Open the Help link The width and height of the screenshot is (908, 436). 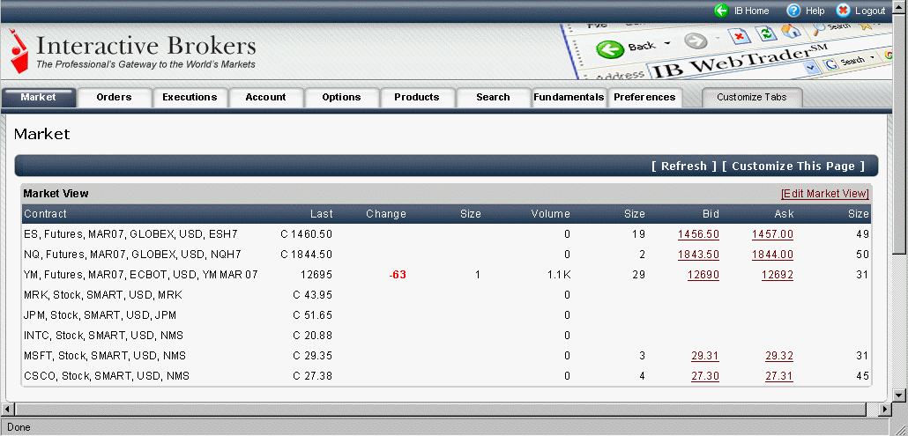pyautogui.click(x=815, y=11)
